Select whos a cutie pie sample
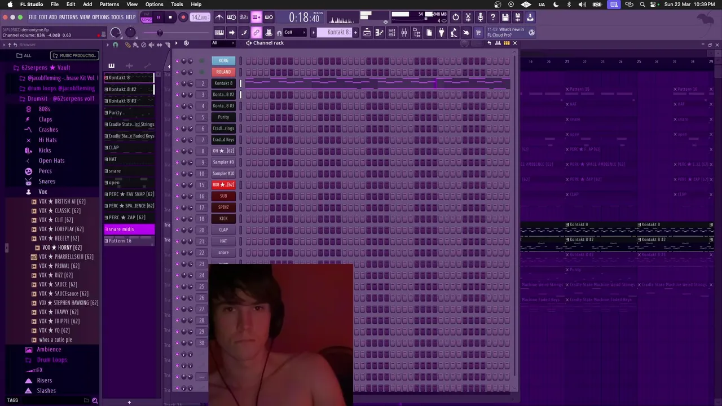 coord(55,340)
